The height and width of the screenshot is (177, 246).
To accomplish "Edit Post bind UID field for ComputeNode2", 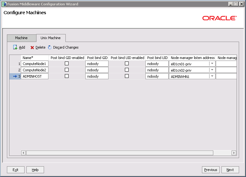I will pyautogui.click(x=157, y=70).
